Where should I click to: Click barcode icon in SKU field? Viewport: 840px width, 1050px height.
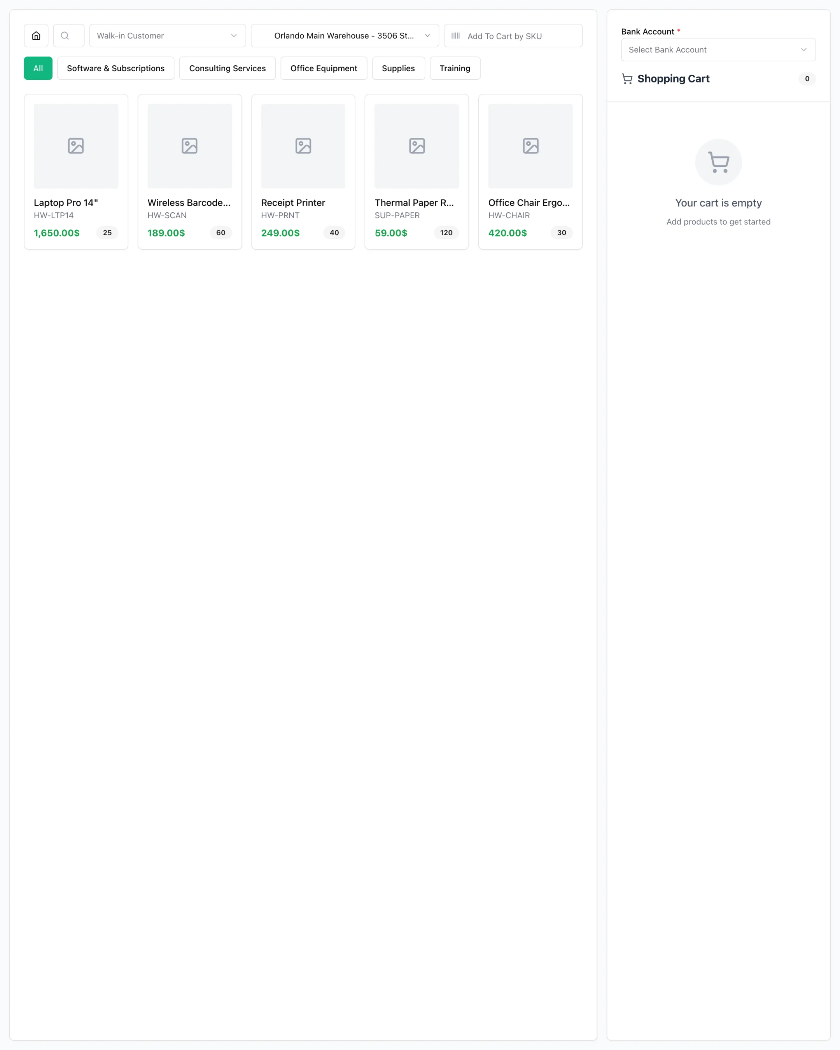click(x=455, y=35)
